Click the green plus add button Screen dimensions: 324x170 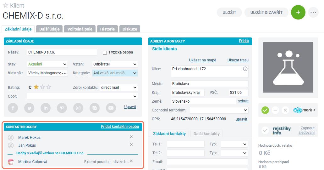298,12
